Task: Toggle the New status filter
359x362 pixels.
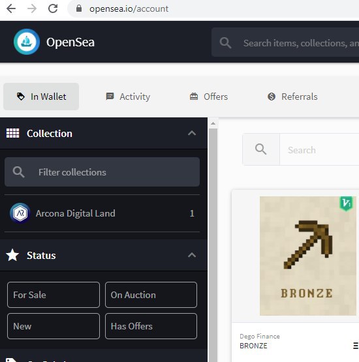Action: tap(54, 326)
